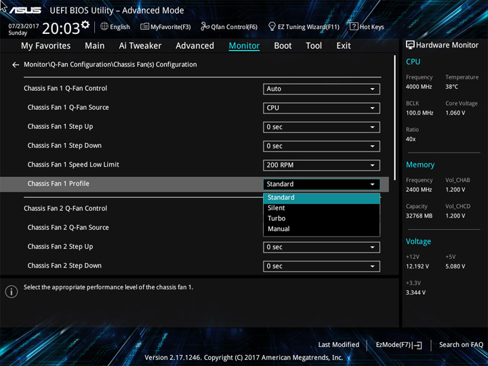This screenshot has width=488, height=366.
Task: Click the EzMode exit arrow icon
Action: click(418, 345)
